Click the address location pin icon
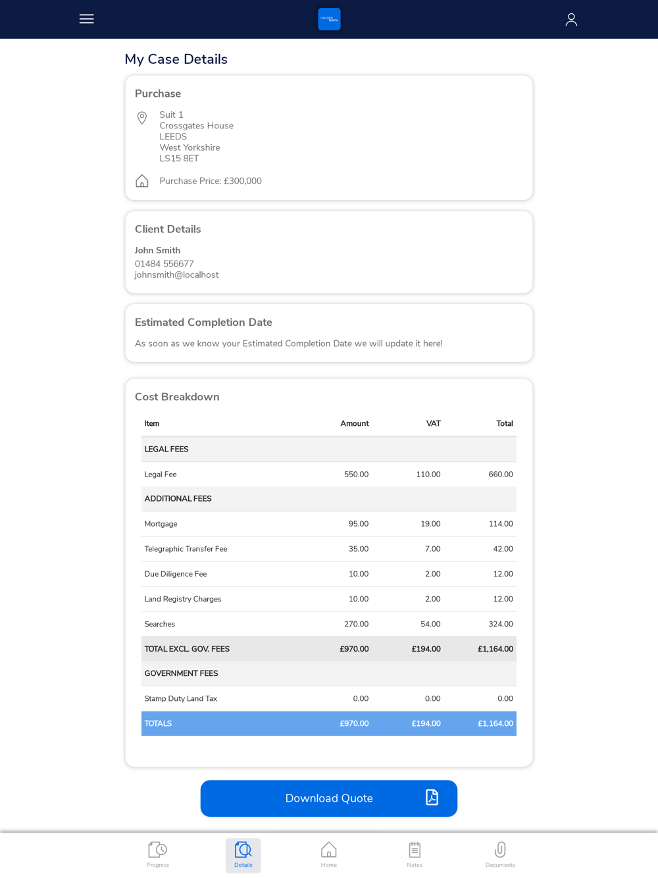Image resolution: width=658 pixels, height=878 pixels. pos(141,118)
